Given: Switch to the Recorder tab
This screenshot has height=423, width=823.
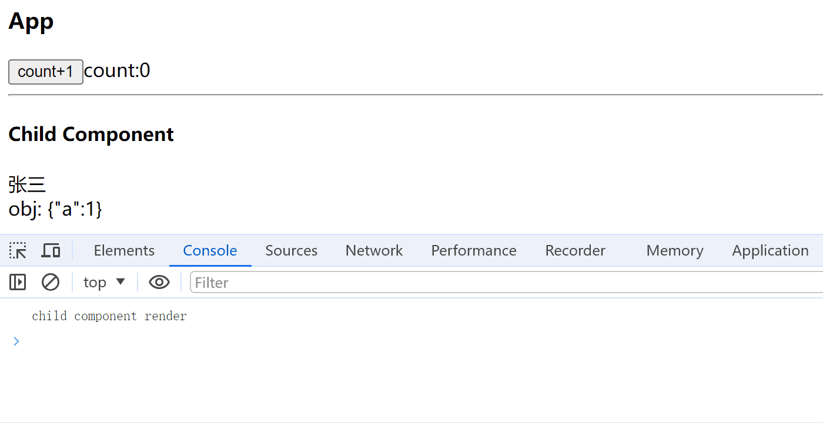Looking at the screenshot, I should 575,251.
